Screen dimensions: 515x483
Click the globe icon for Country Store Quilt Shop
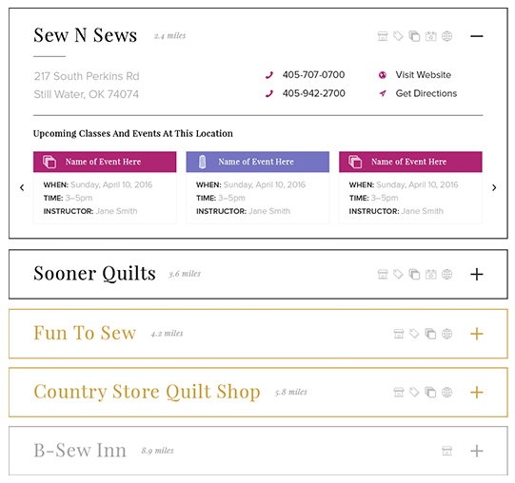pos(446,392)
